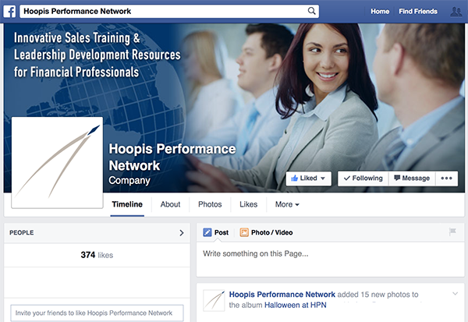Open the Halloween at HPN album link
Viewport: 468px width, 322px height.
tap(296, 305)
